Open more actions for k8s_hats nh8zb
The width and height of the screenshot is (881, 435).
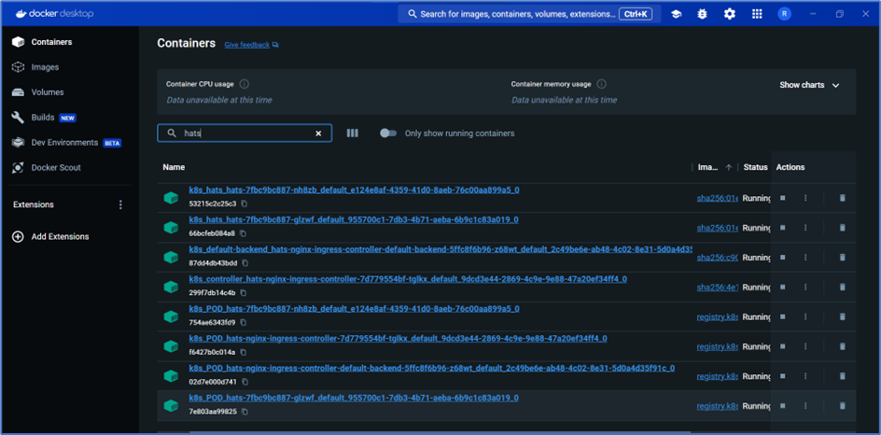click(805, 197)
